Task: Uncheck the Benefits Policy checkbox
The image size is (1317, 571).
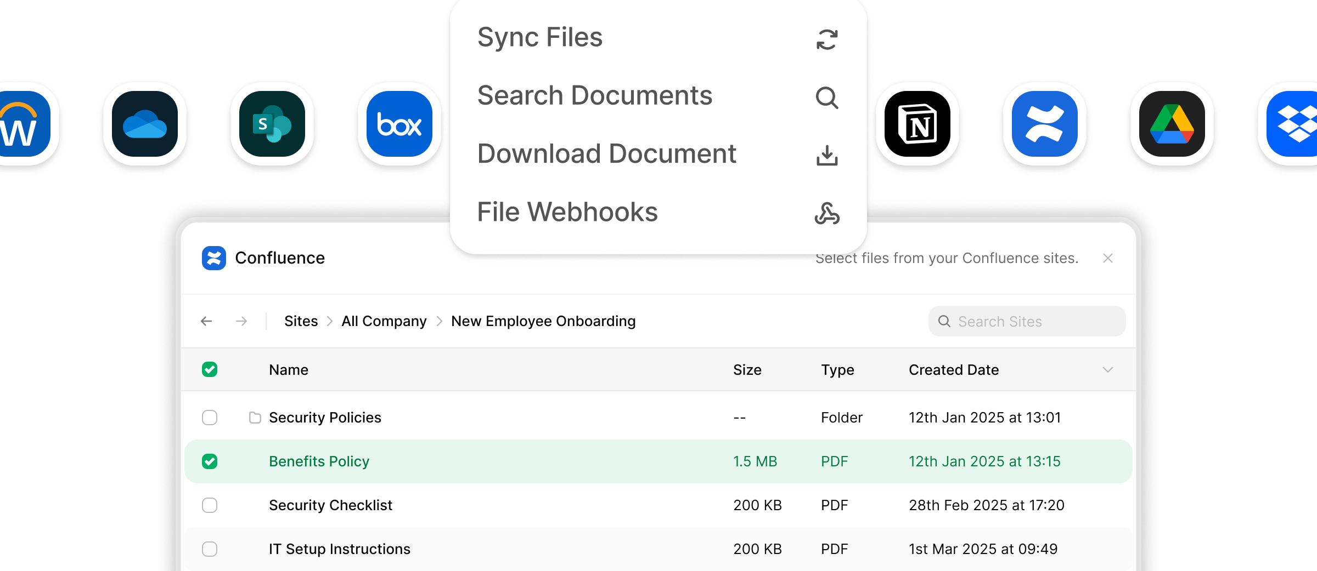Action: (210, 461)
